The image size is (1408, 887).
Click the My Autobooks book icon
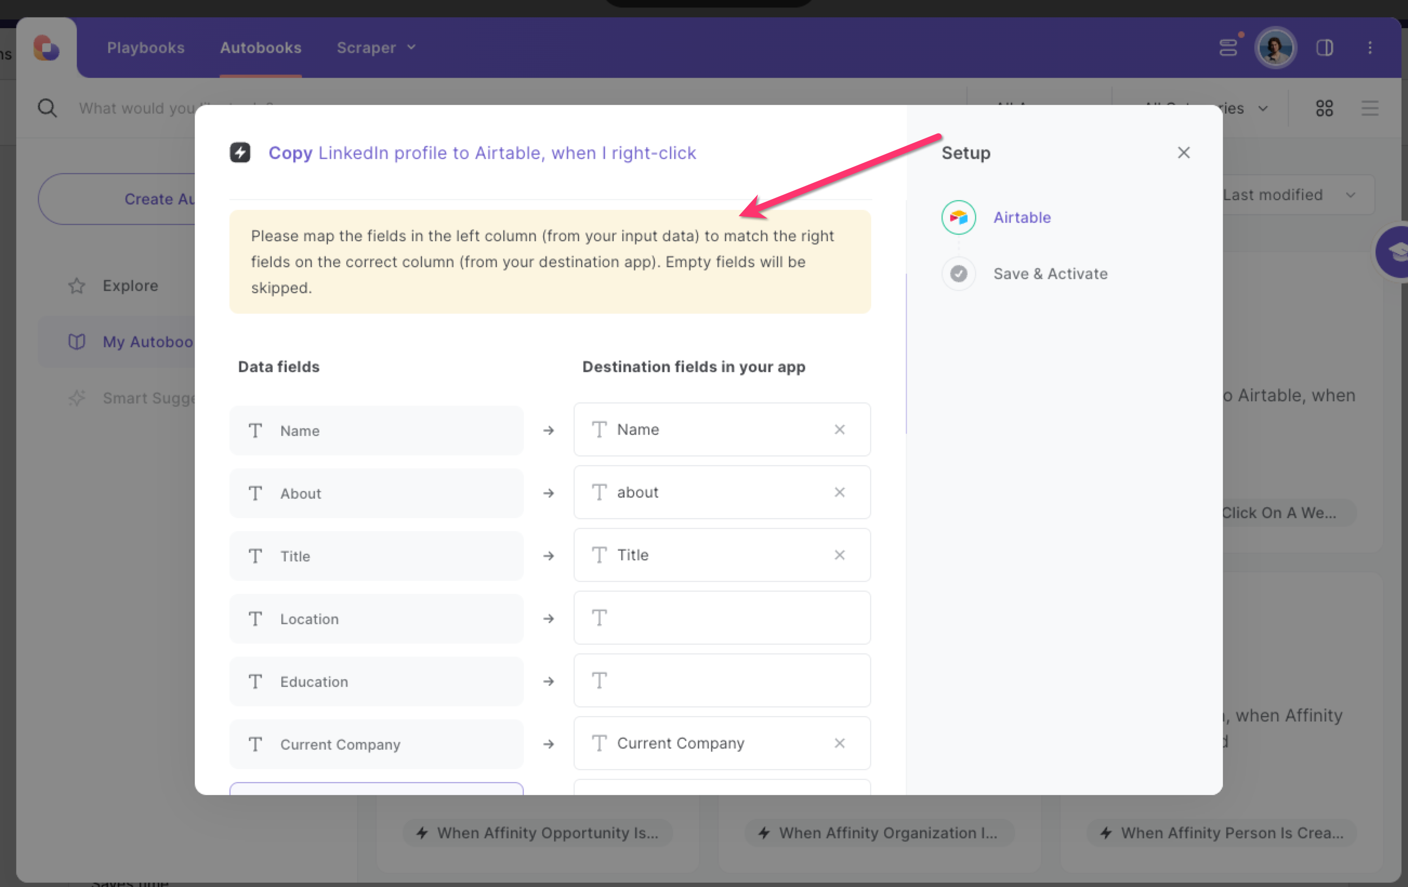pos(77,342)
